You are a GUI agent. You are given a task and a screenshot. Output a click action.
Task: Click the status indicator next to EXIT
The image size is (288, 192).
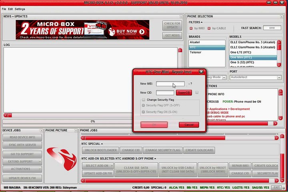coord(284,188)
